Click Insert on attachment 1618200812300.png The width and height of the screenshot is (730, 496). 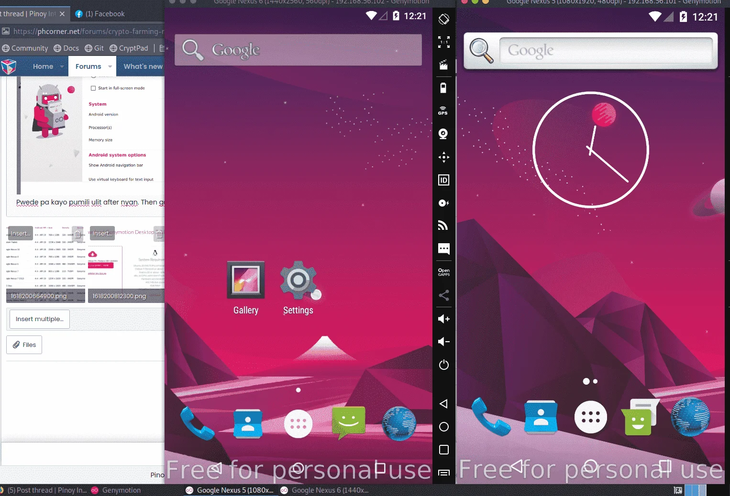coord(102,233)
